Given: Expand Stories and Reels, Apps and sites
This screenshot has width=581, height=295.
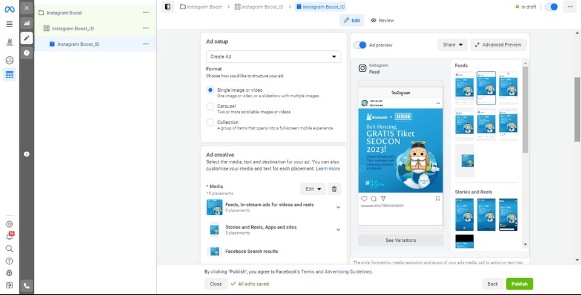Looking at the screenshot, I should click(x=338, y=230).
